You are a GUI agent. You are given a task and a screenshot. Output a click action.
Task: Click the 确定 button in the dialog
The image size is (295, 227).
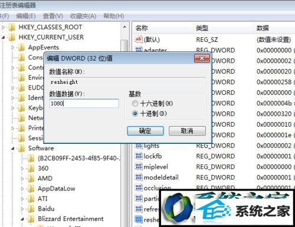(145, 131)
